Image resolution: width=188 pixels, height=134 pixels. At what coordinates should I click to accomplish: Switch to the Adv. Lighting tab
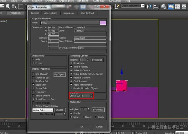[x=51, y=13]
